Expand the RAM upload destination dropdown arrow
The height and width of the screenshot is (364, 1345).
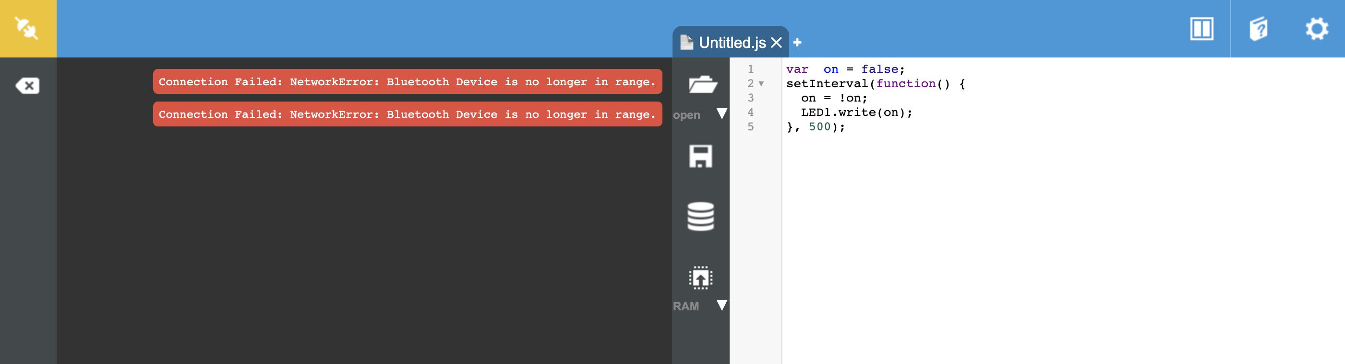(x=721, y=305)
